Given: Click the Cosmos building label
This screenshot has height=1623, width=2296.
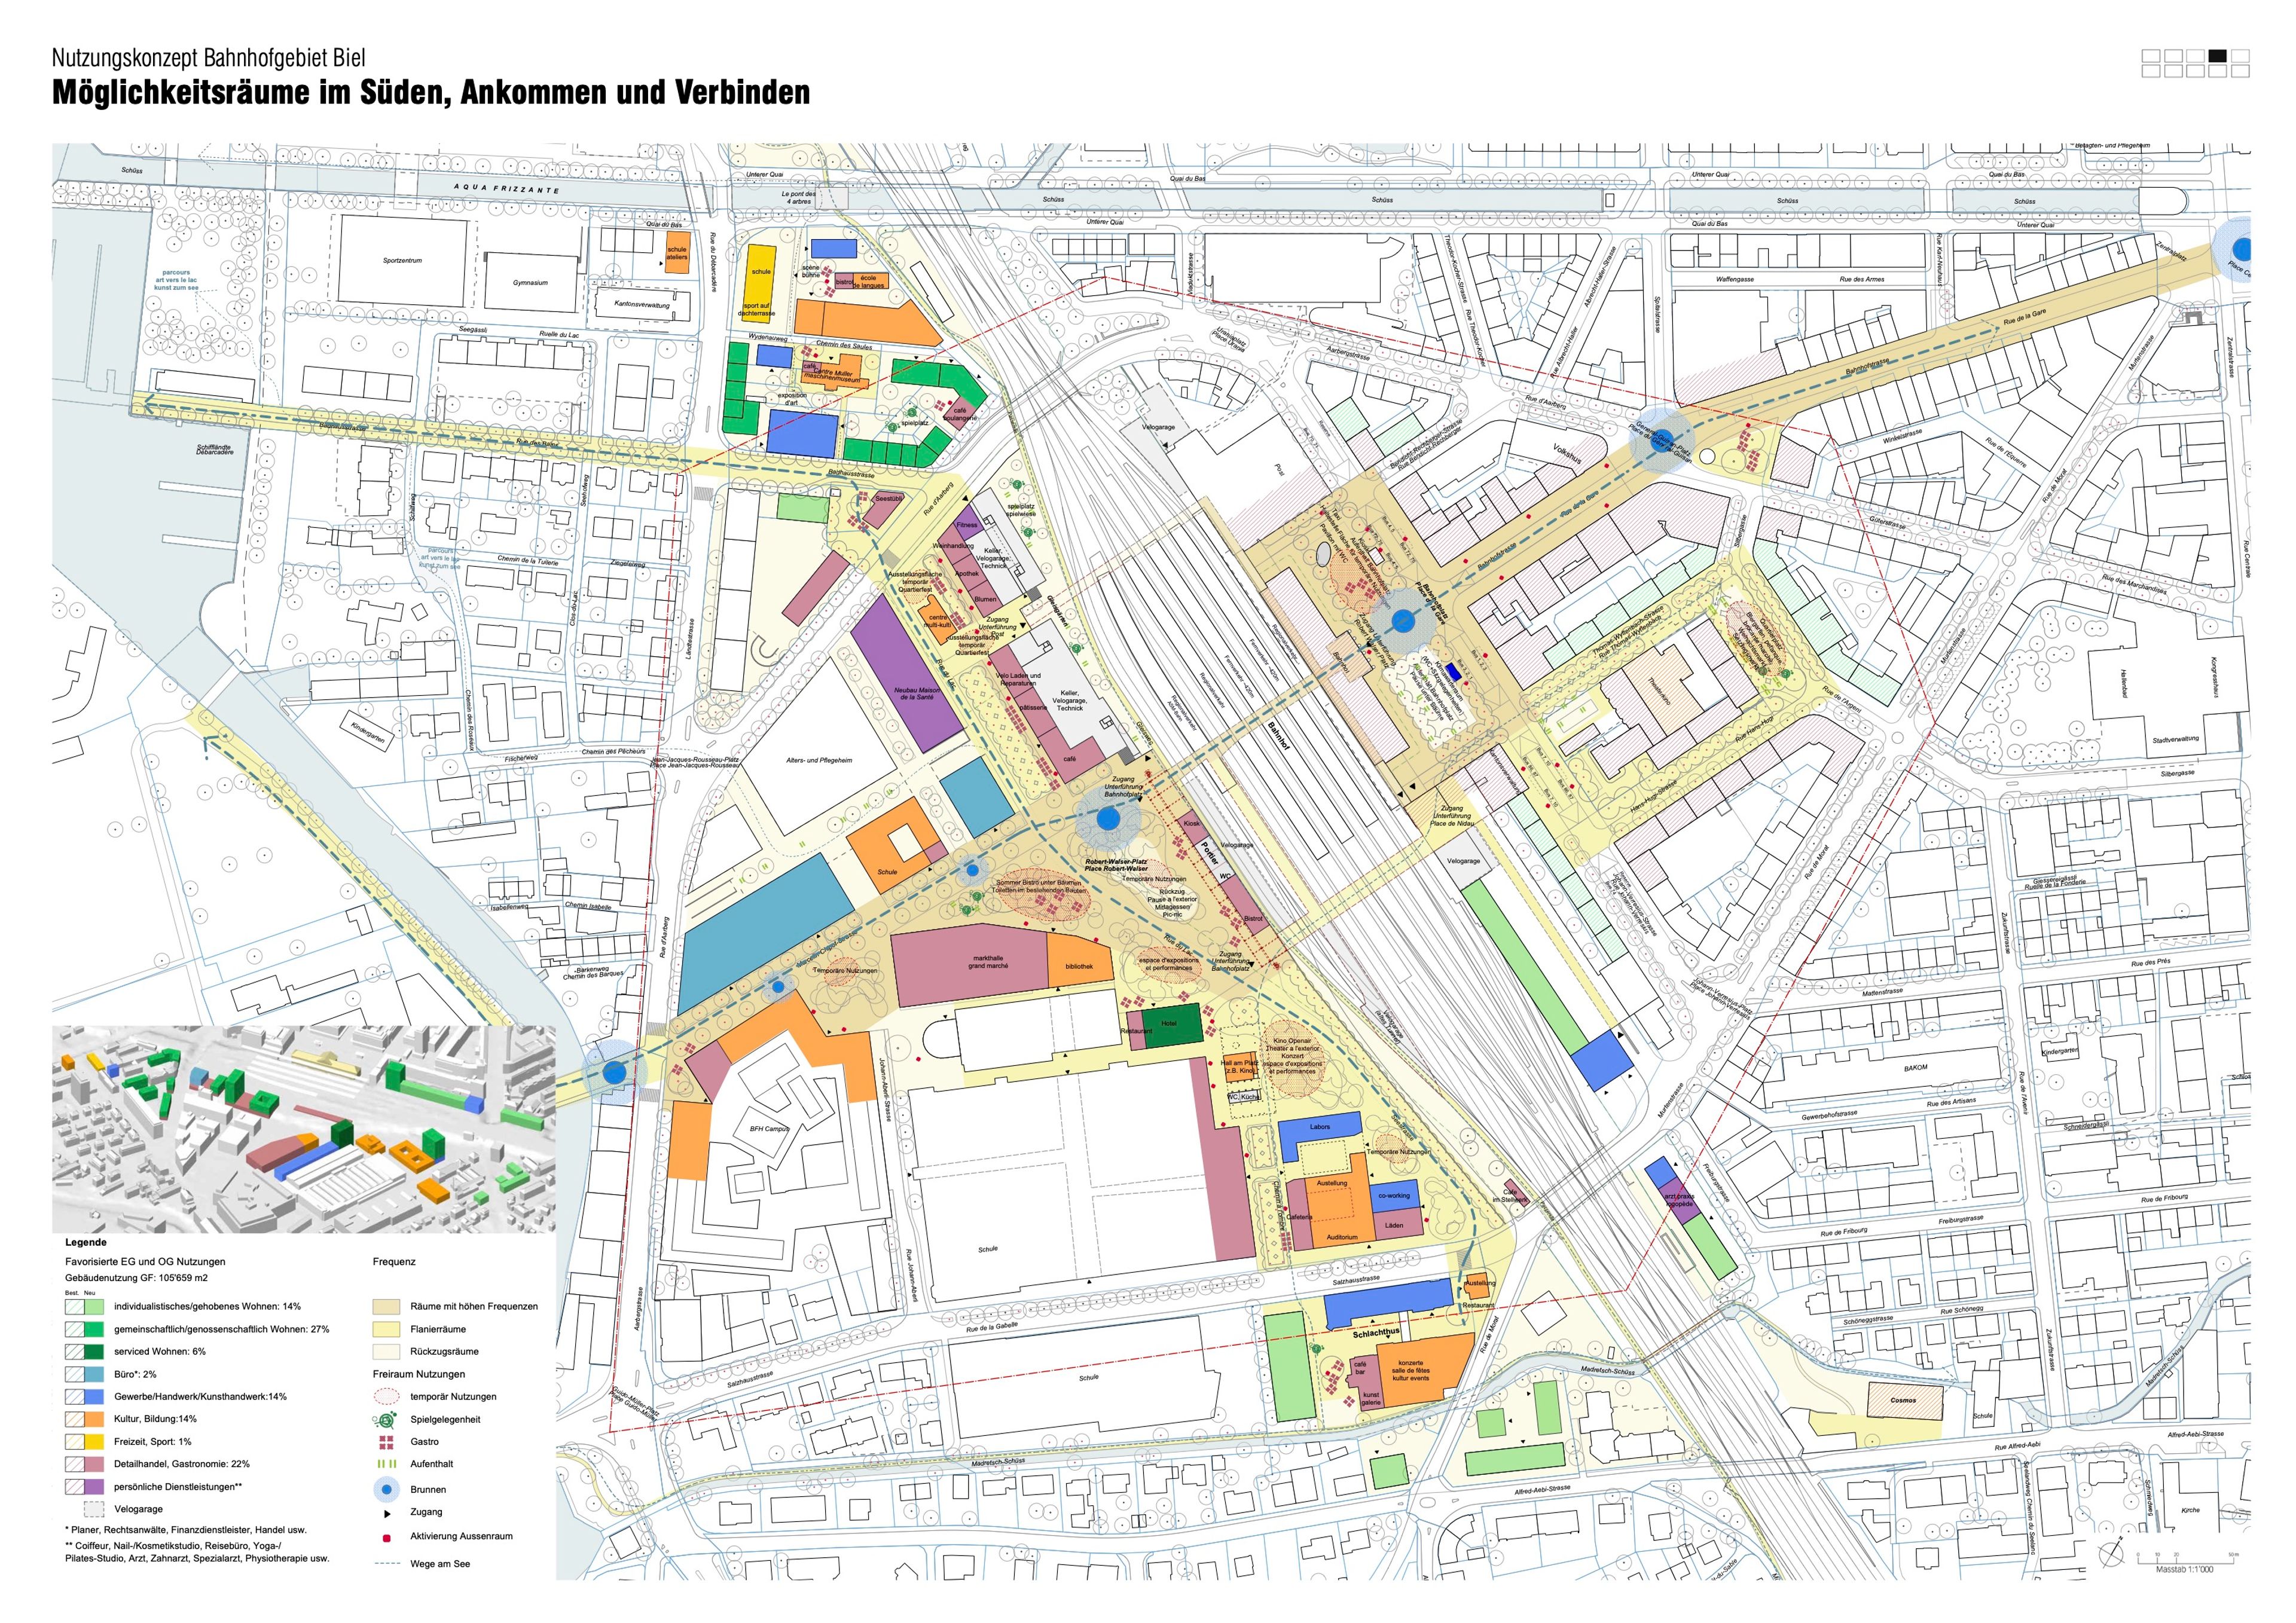Looking at the screenshot, I should point(1903,1401).
